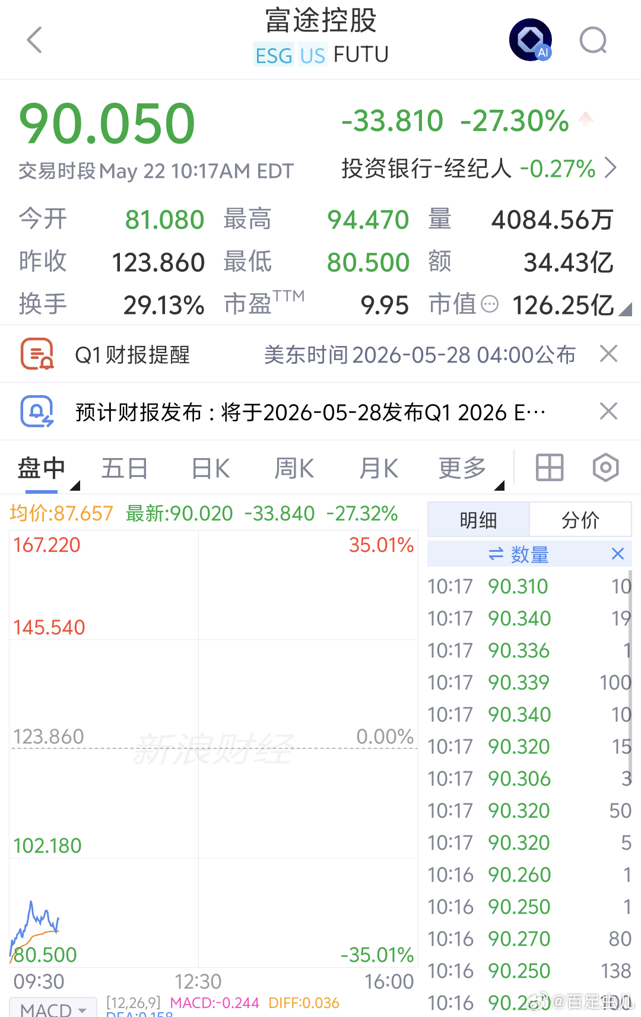Tap the 10:17 90.310 trade row
Viewport: 641px width, 1017px height.
click(x=529, y=586)
